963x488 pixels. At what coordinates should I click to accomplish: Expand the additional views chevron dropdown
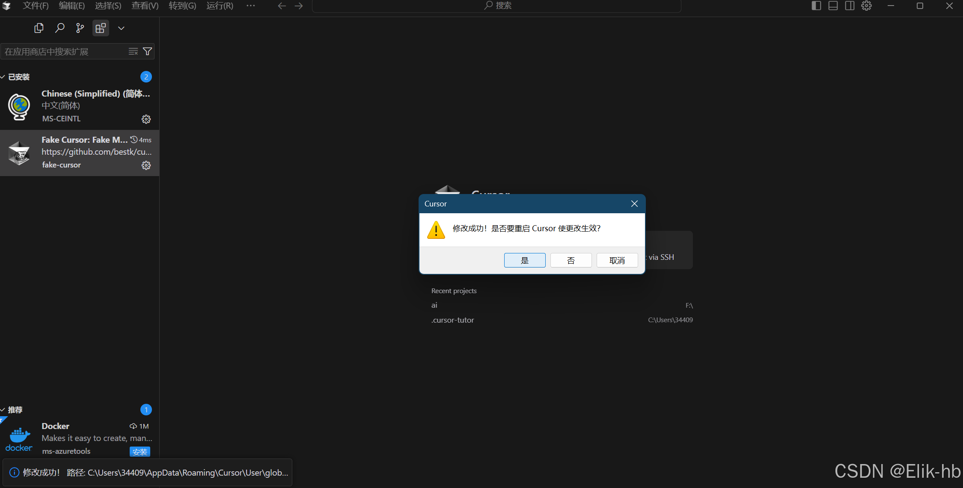pyautogui.click(x=121, y=28)
